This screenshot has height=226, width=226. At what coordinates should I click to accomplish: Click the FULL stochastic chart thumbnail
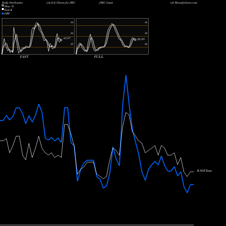point(112,36)
